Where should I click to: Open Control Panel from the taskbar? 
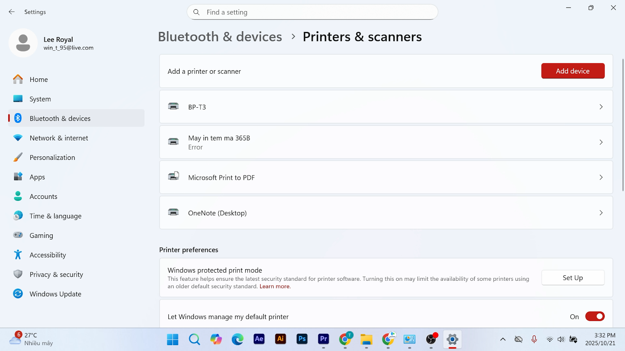(409, 339)
